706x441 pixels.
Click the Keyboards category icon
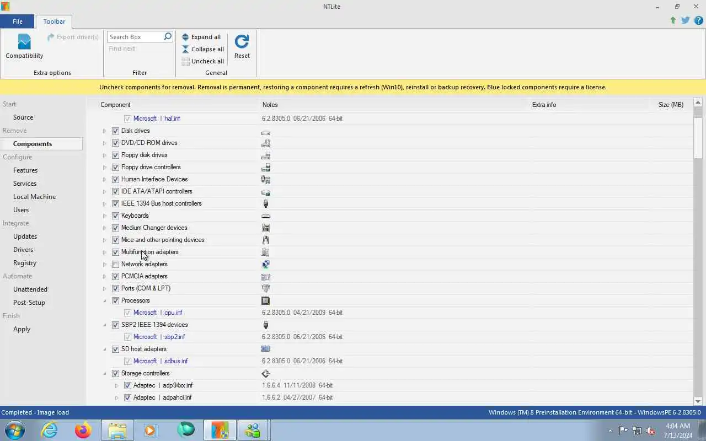click(x=266, y=216)
